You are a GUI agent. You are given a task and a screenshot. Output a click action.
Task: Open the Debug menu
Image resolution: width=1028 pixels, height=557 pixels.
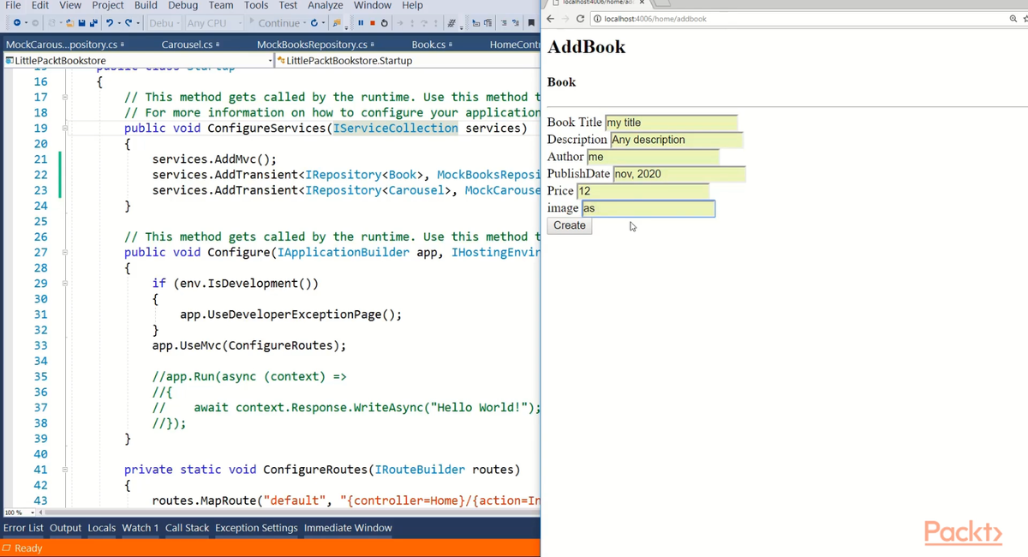pyautogui.click(x=182, y=5)
